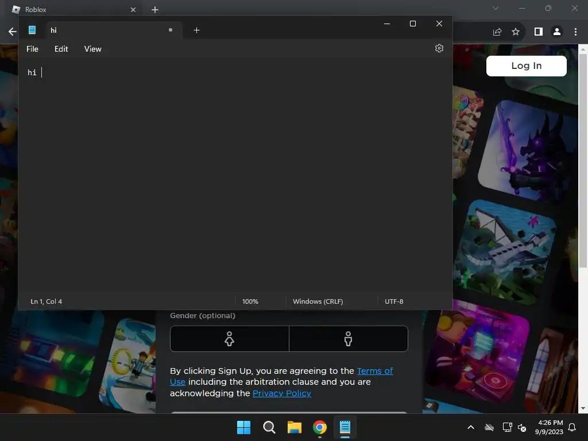The image size is (588, 441).
Task: Share this page from Chrome toolbar
Action: pyautogui.click(x=497, y=32)
